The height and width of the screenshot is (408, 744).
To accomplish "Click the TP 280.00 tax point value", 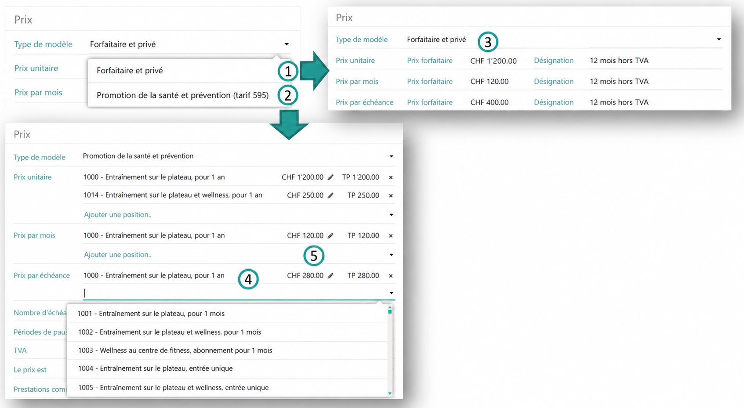I will (x=363, y=276).
